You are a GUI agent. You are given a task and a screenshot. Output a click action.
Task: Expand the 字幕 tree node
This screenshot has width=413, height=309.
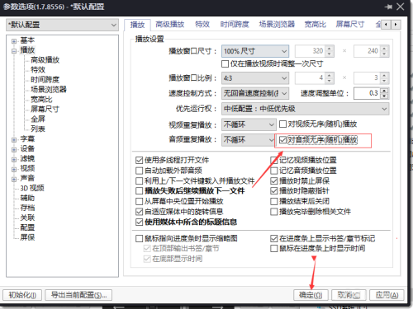(14, 140)
